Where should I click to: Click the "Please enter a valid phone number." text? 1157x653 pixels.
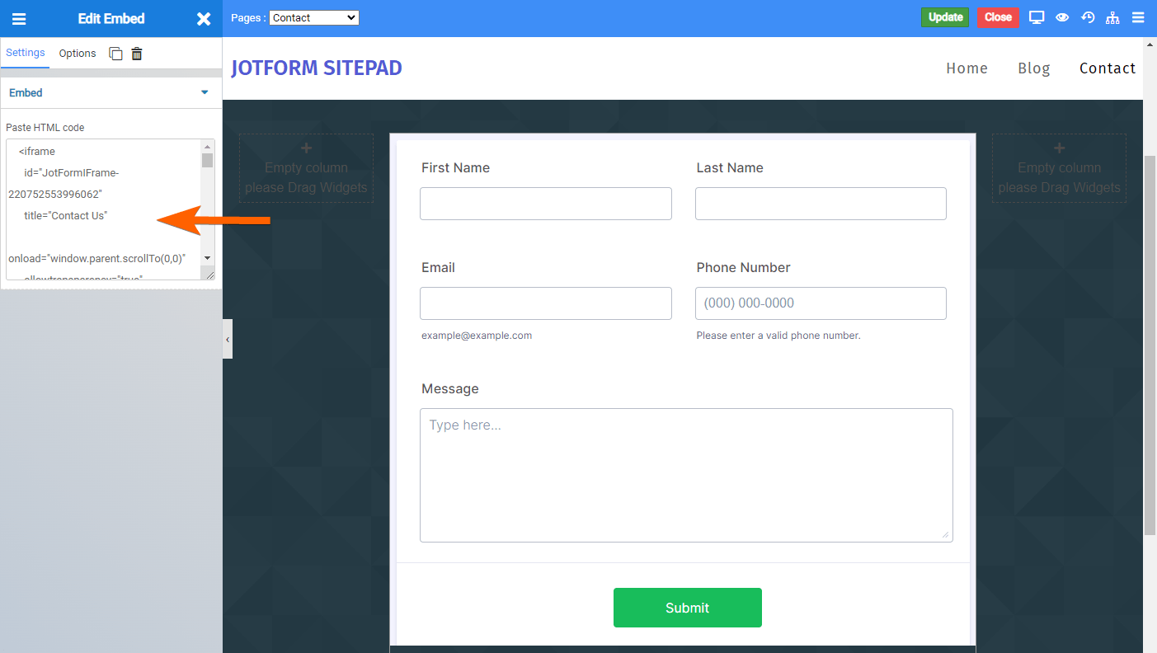pos(778,336)
